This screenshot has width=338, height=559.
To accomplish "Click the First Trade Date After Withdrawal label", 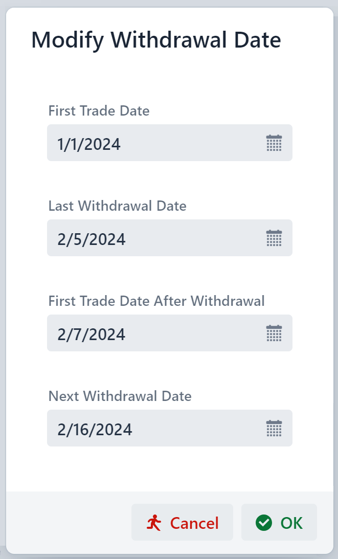I will [x=156, y=301].
